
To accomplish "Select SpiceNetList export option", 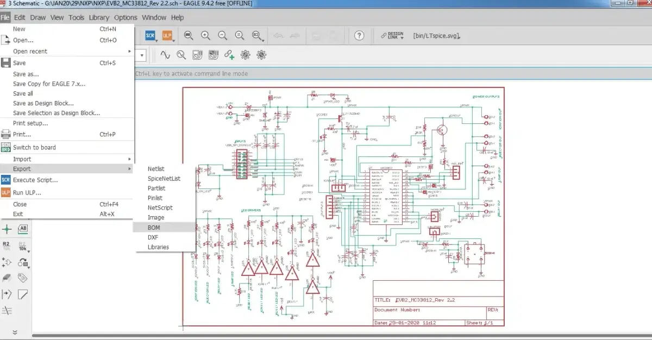I will [164, 178].
